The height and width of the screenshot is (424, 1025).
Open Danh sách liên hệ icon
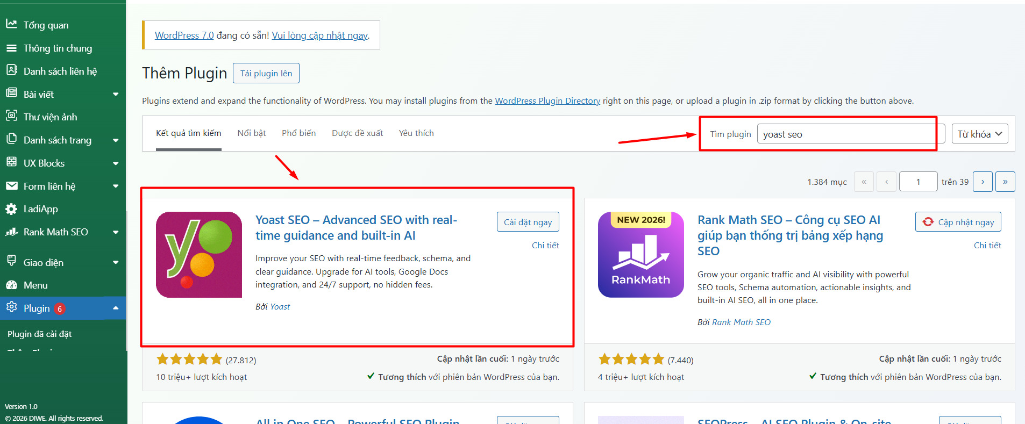[x=11, y=70]
